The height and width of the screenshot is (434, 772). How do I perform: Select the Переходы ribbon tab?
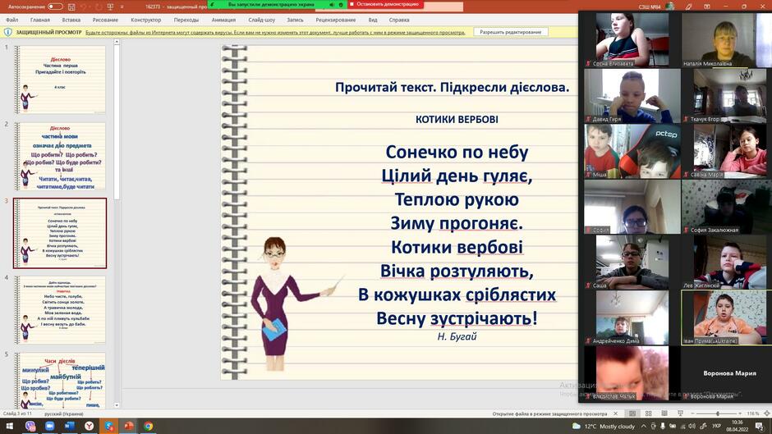pyautogui.click(x=186, y=21)
